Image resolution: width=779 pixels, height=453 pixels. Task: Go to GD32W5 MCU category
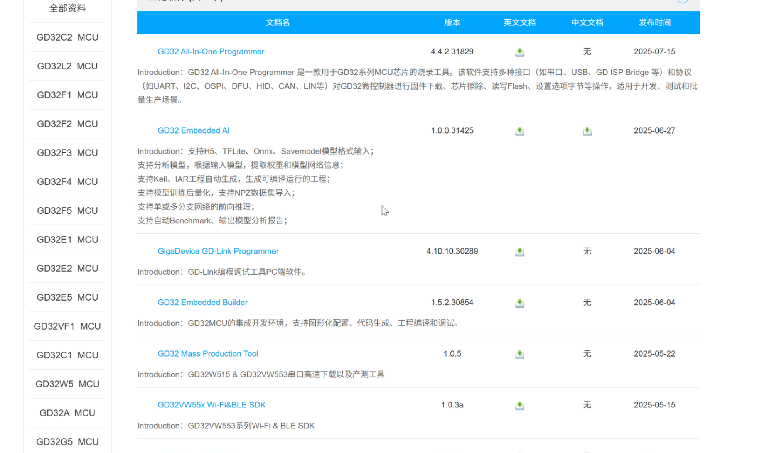(67, 384)
